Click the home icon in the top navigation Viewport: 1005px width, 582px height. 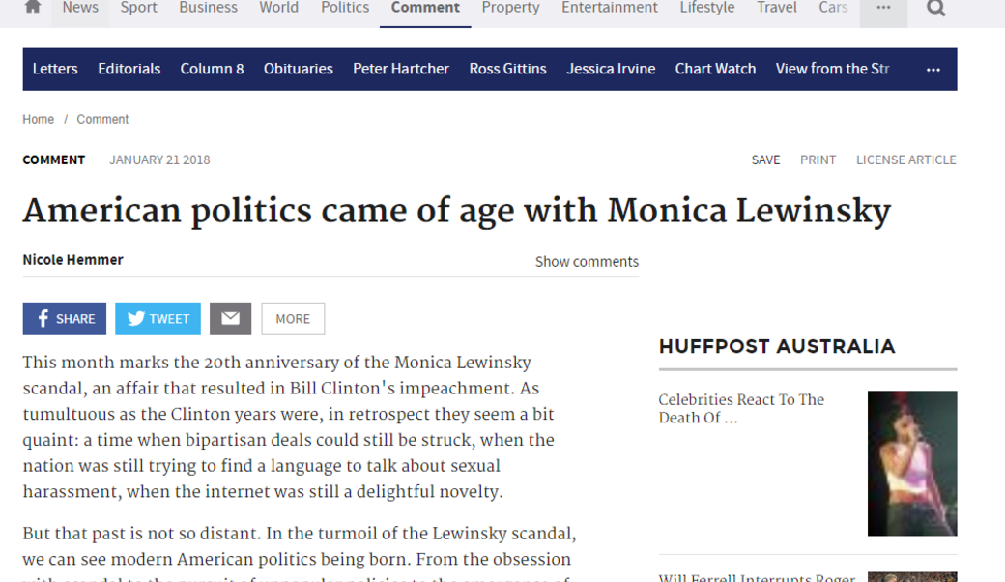33,8
